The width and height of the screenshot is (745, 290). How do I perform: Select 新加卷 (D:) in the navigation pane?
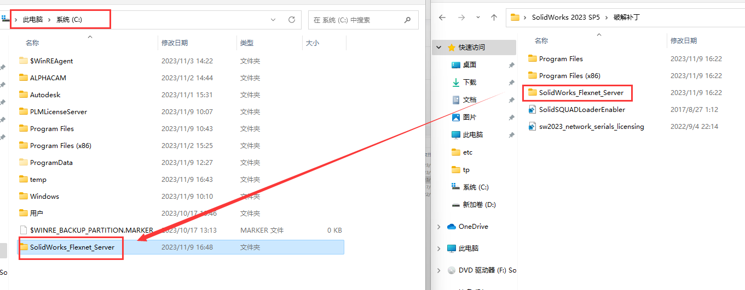tap(475, 205)
